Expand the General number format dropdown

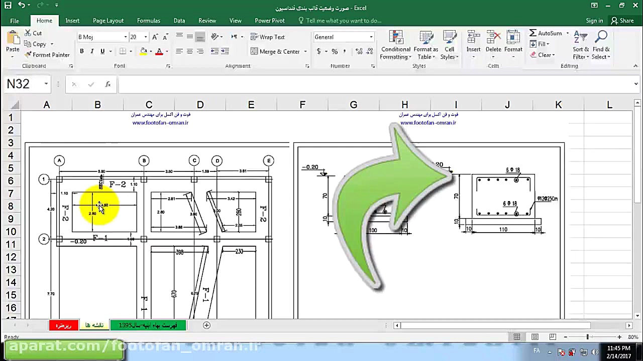pyautogui.click(x=371, y=37)
